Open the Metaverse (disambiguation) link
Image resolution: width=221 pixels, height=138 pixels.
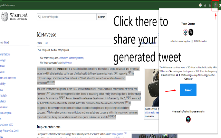pos(71,58)
